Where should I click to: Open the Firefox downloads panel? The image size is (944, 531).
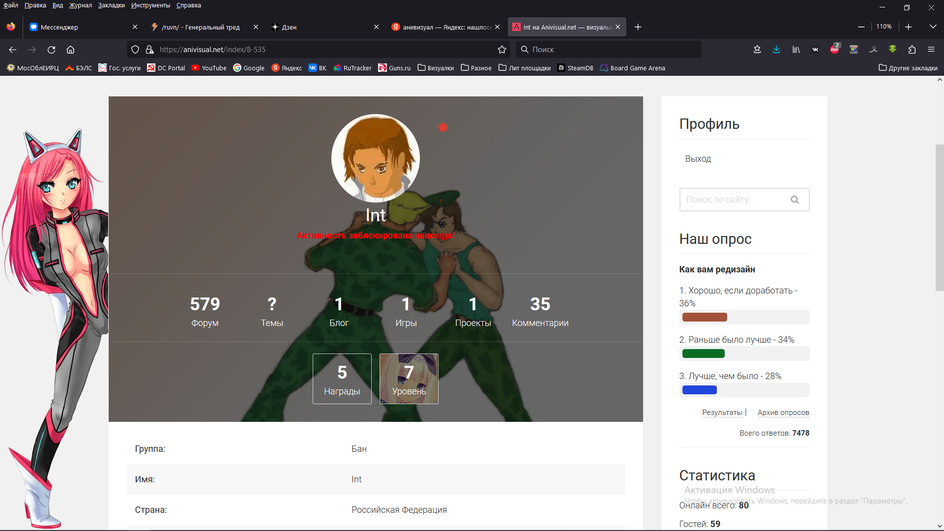(x=776, y=49)
